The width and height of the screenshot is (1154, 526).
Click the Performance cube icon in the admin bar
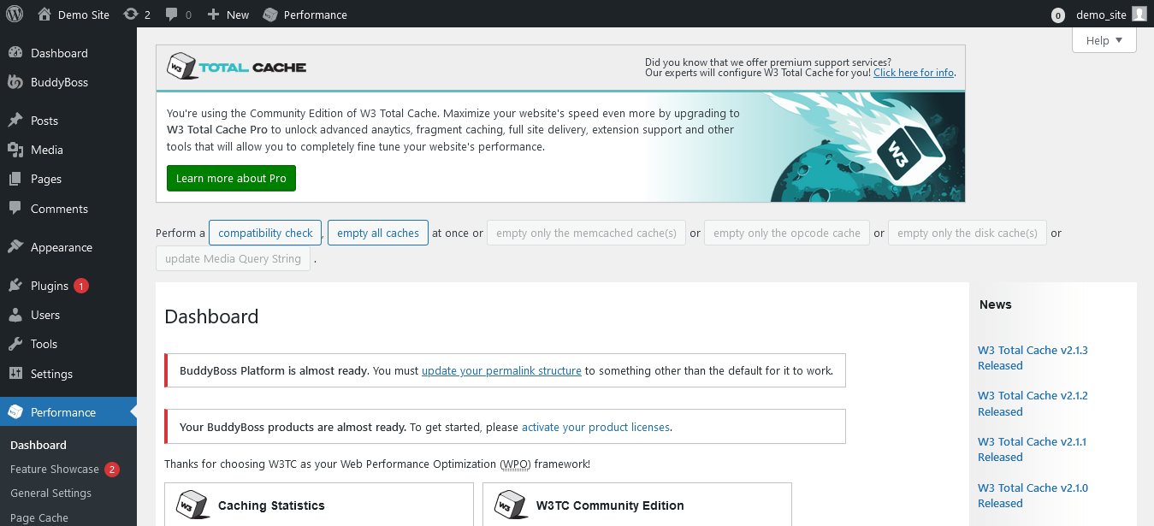(270, 15)
